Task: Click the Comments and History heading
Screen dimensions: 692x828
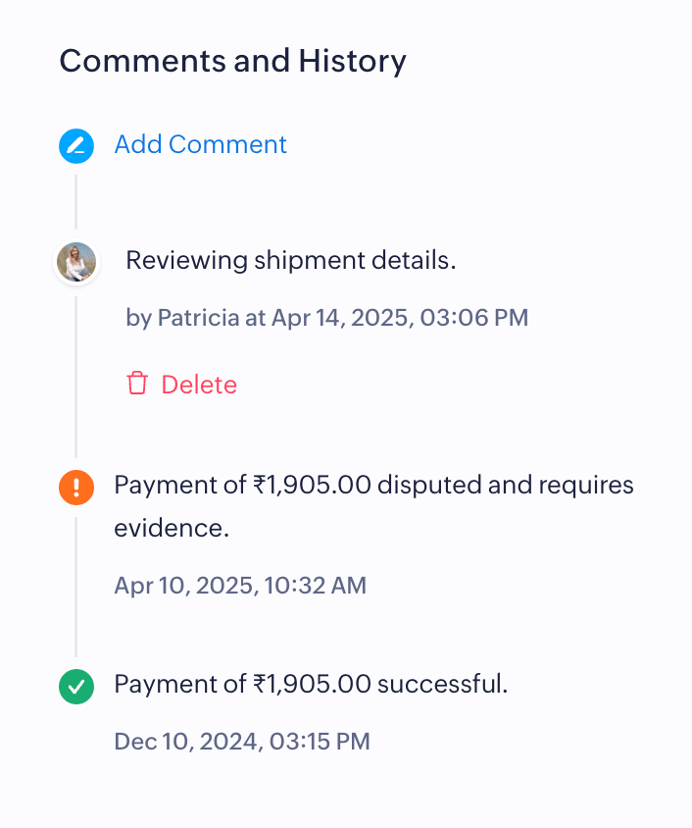Action: 232,61
